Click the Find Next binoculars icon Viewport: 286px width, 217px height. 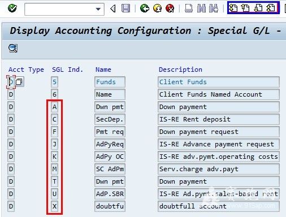point(214,8)
